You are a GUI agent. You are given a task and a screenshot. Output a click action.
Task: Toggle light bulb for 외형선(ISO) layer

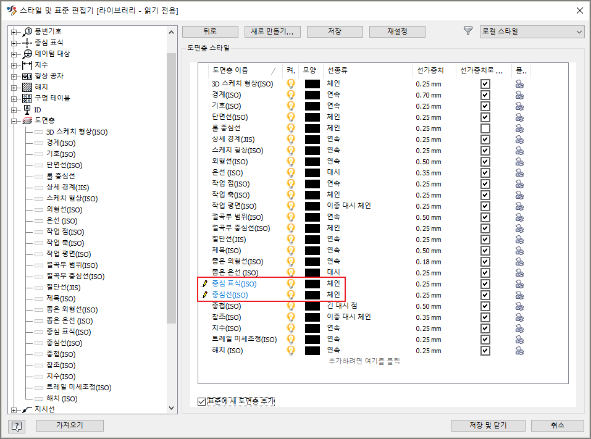pos(291,162)
